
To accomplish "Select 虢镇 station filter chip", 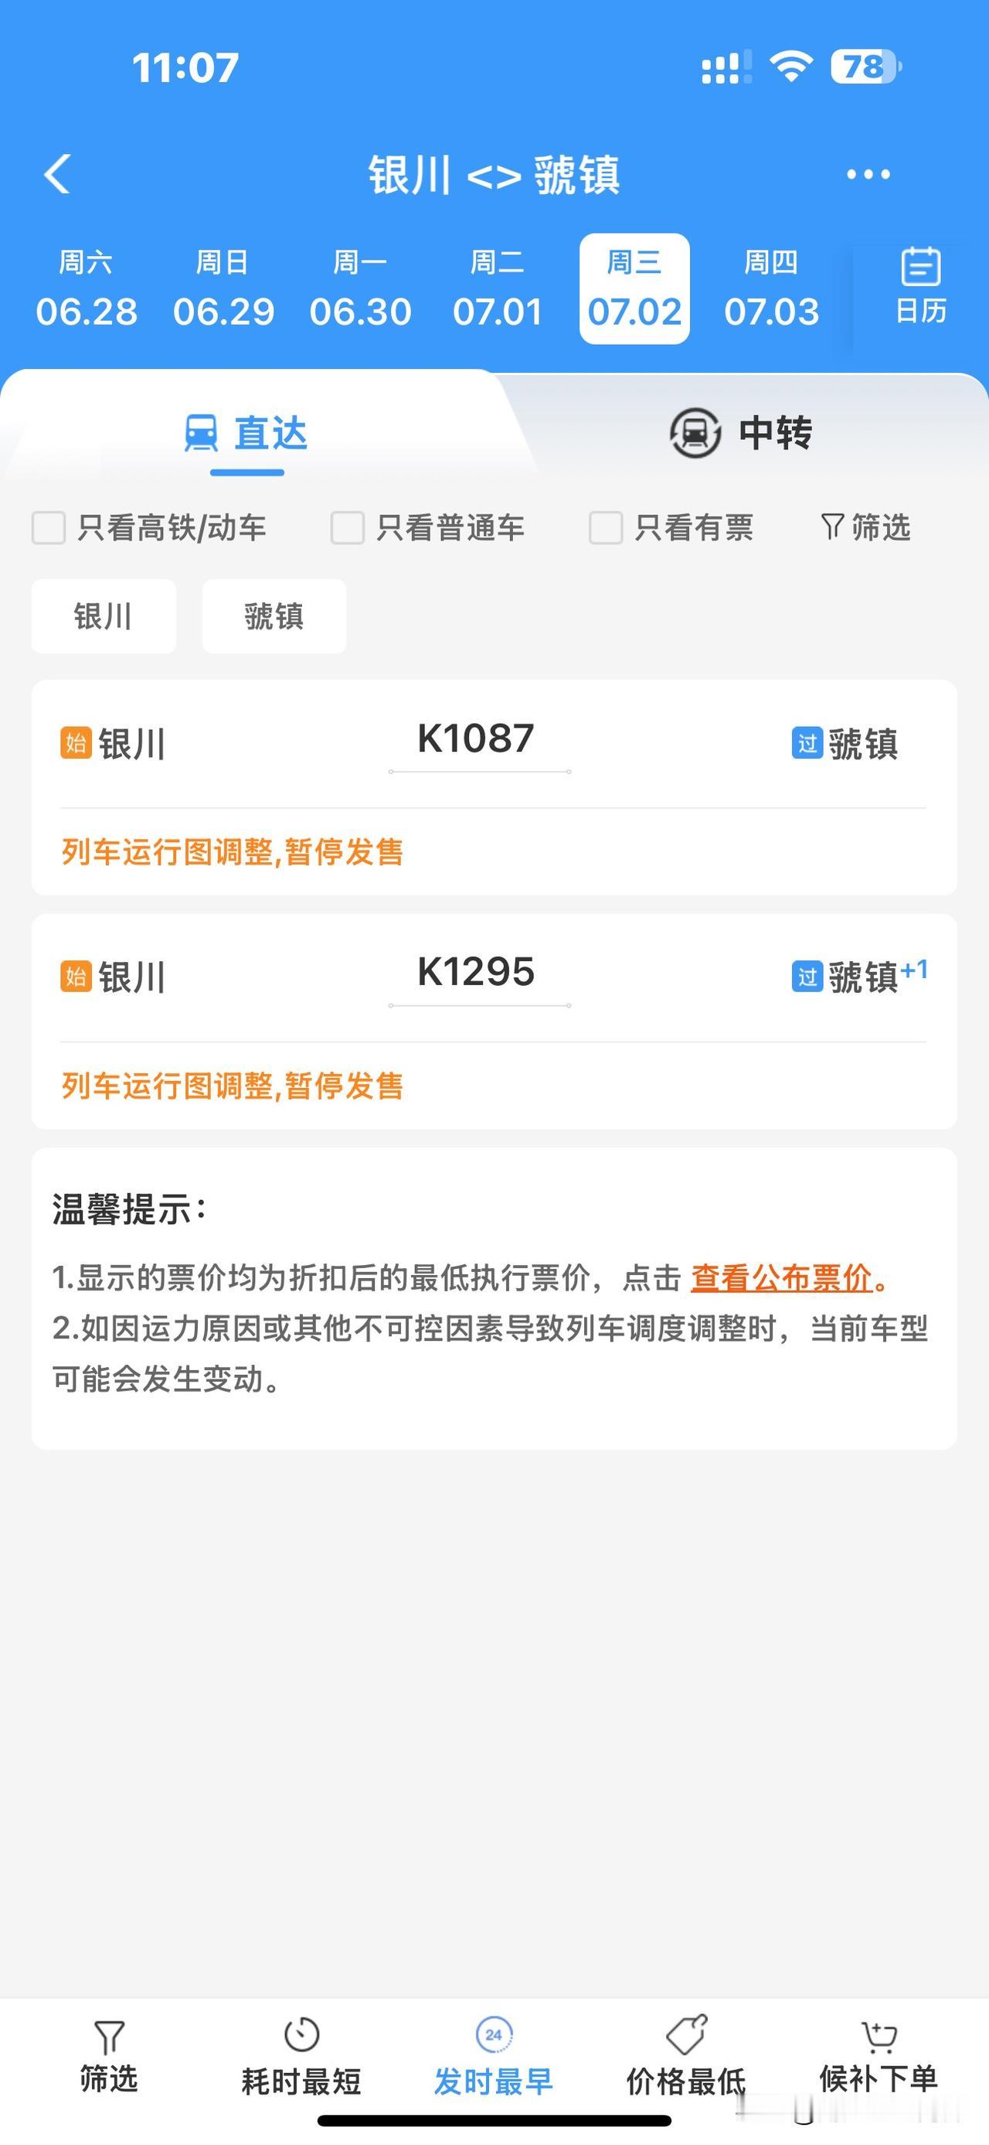I will (274, 616).
